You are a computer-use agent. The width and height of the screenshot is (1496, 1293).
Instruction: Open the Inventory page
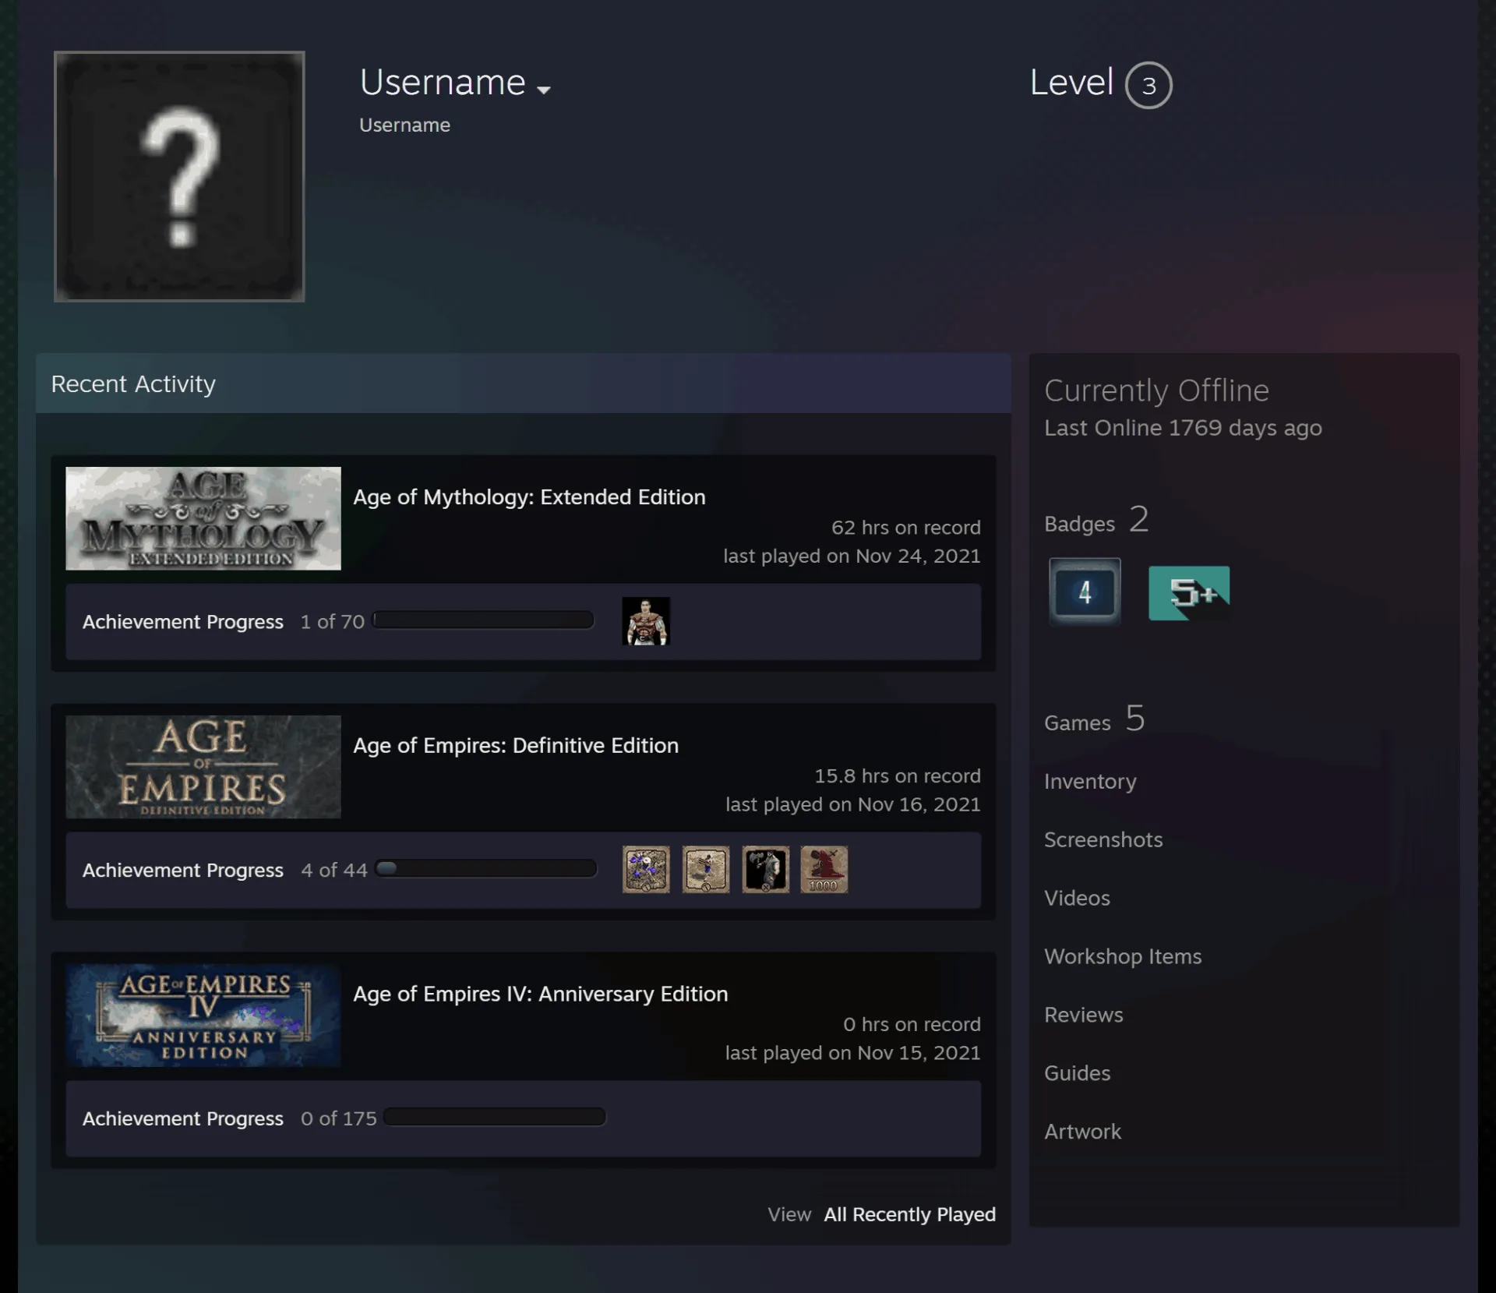pos(1090,782)
